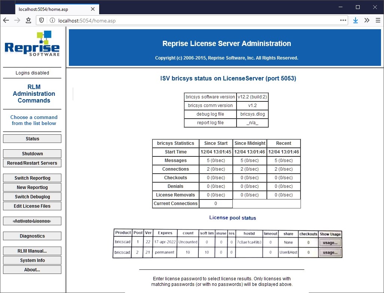Image resolution: width=384 pixels, height=293 pixels.
Task: Click the 'User&Host' share cell
Action: [289, 252]
